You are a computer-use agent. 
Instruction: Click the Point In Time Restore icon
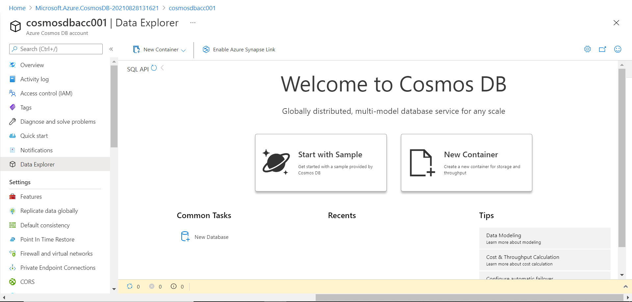point(13,239)
